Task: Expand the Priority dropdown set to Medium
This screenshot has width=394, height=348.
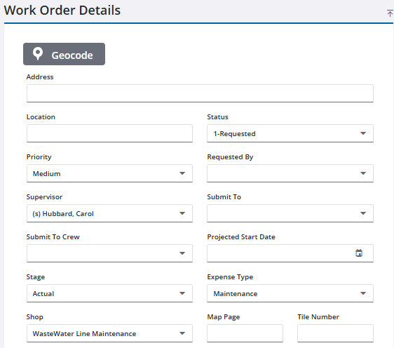Action: pos(109,173)
